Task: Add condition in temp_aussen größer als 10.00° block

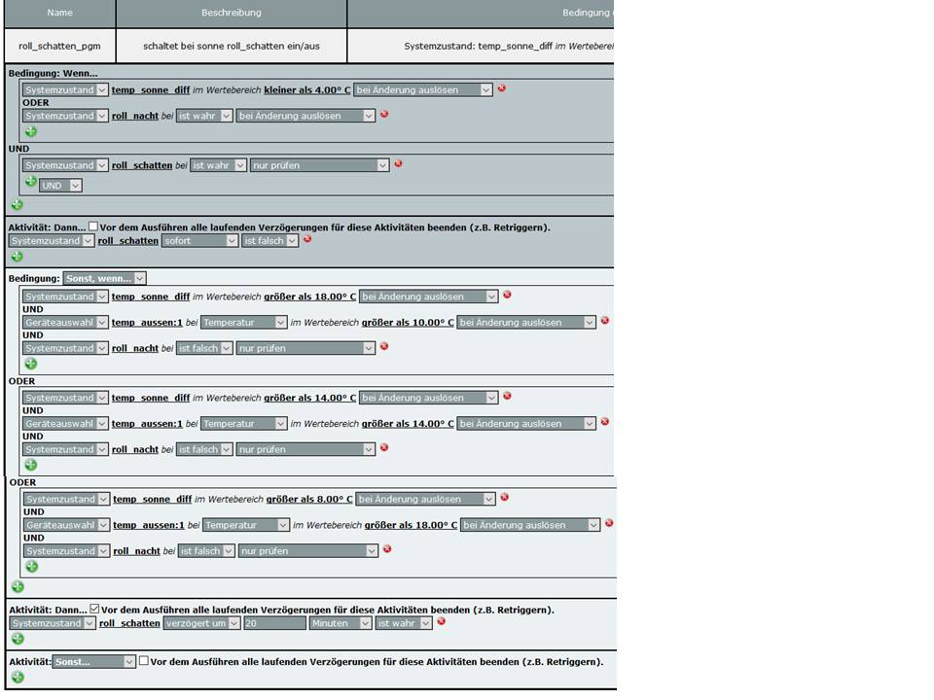Action: point(31,364)
